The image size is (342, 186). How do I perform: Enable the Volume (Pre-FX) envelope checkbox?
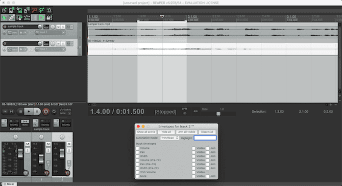click(137, 161)
